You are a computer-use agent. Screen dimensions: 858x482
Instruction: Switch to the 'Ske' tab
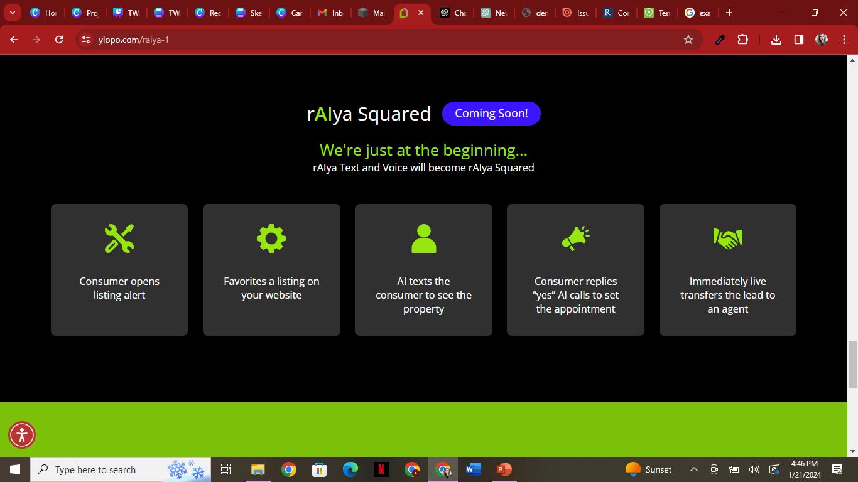[249, 13]
